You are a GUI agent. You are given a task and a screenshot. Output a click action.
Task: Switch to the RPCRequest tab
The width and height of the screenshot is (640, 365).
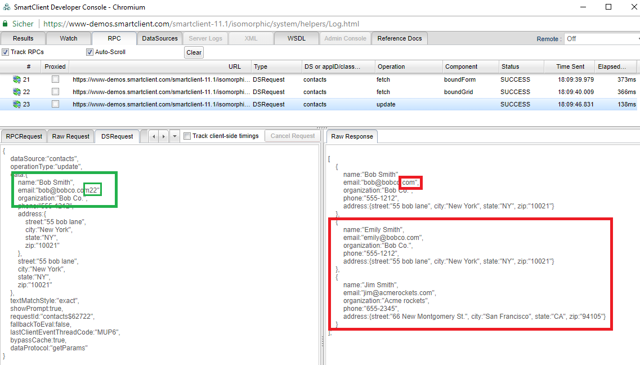pyautogui.click(x=24, y=136)
